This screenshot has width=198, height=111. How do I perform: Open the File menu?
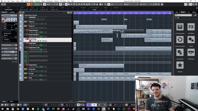[x=5, y=1]
